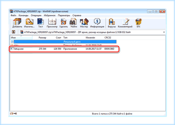This screenshot has height=125, width=175.
Task: Sort by the Имя column header
Action: 21,38
